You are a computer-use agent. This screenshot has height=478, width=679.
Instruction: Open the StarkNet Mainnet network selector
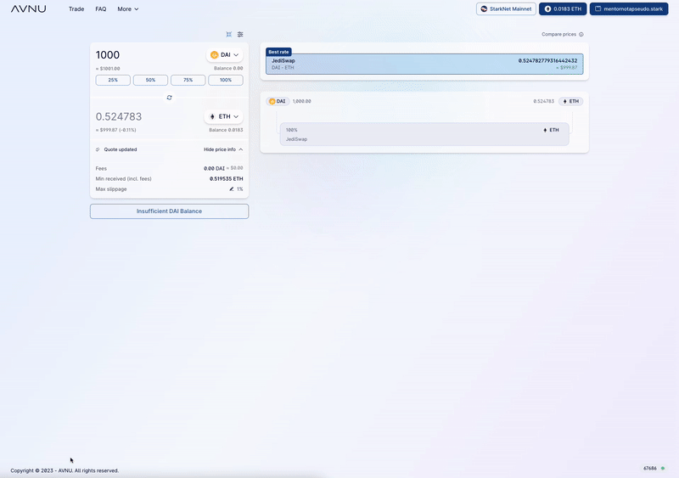tap(506, 8)
